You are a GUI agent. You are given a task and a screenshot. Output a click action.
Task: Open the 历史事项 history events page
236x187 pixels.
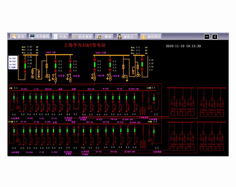(82, 36)
